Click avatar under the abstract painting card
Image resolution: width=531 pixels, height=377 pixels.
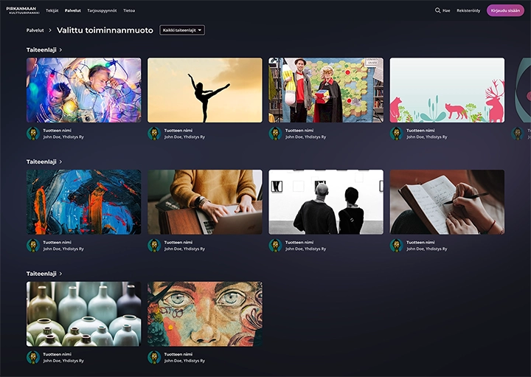(33, 245)
